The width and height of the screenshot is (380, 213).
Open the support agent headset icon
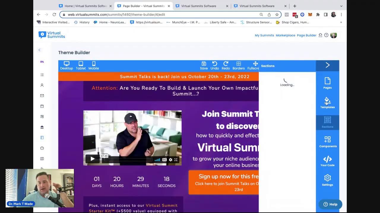click(x=320, y=35)
